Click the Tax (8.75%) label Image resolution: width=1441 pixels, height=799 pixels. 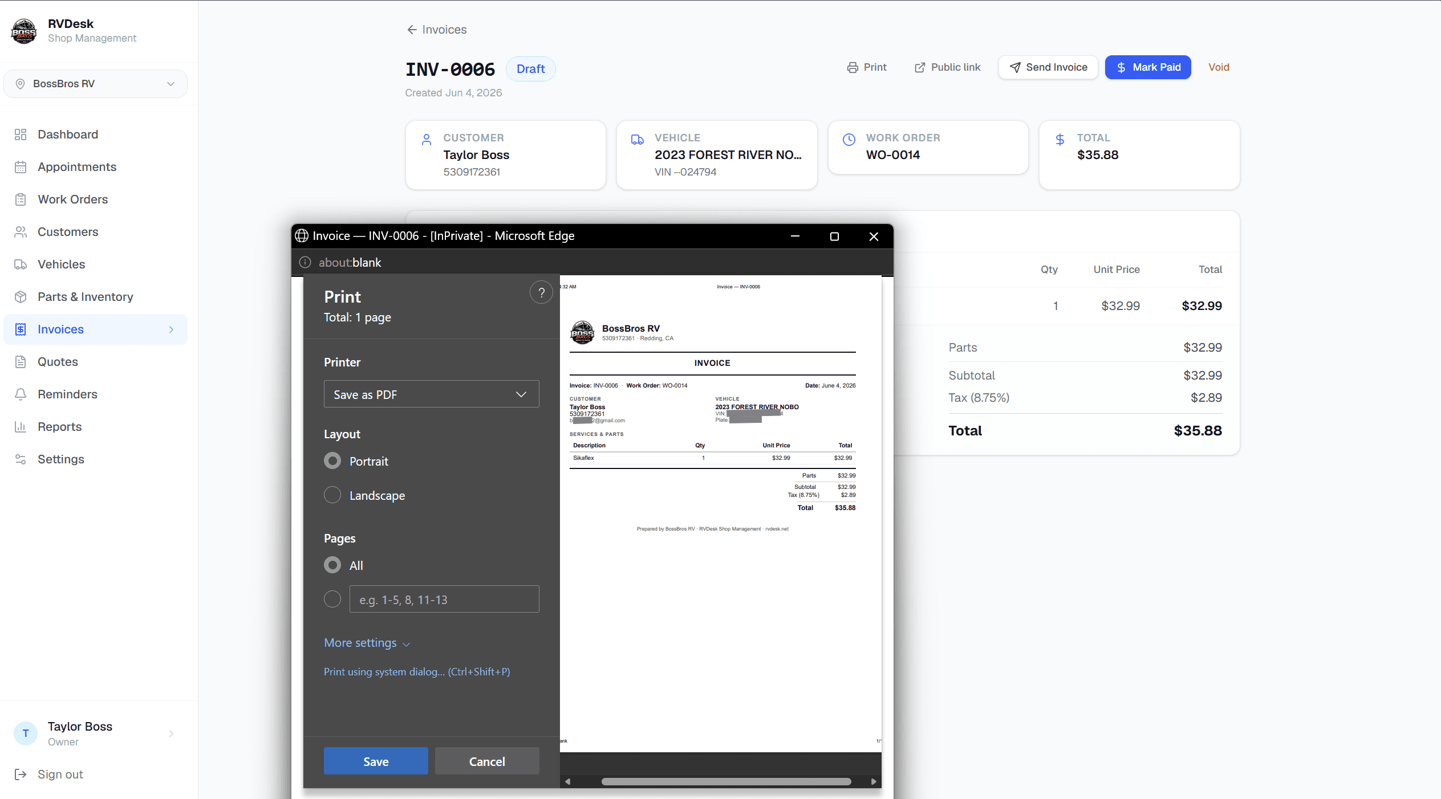(979, 398)
